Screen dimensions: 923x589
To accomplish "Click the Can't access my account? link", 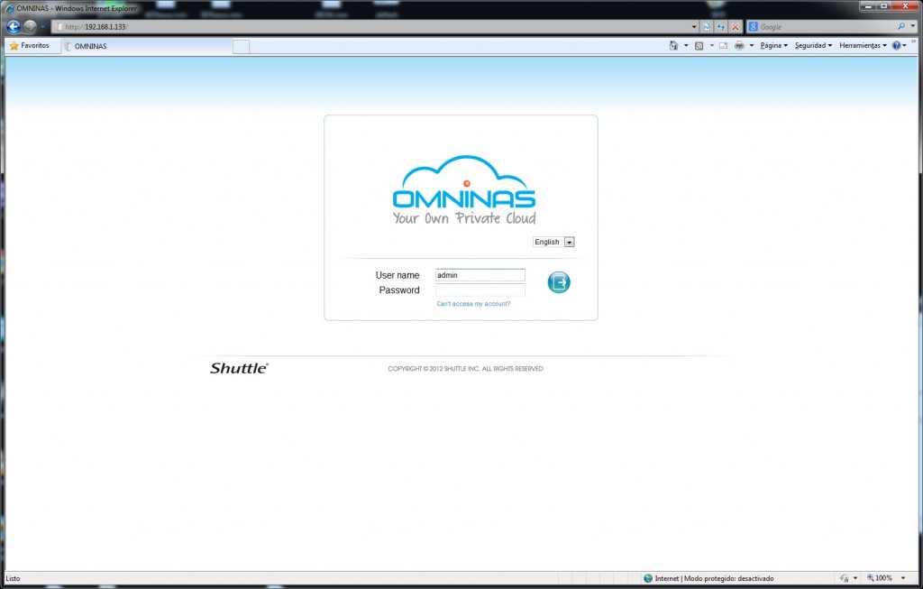I will (473, 304).
